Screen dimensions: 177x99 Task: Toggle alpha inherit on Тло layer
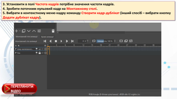click(x=42, y=53)
